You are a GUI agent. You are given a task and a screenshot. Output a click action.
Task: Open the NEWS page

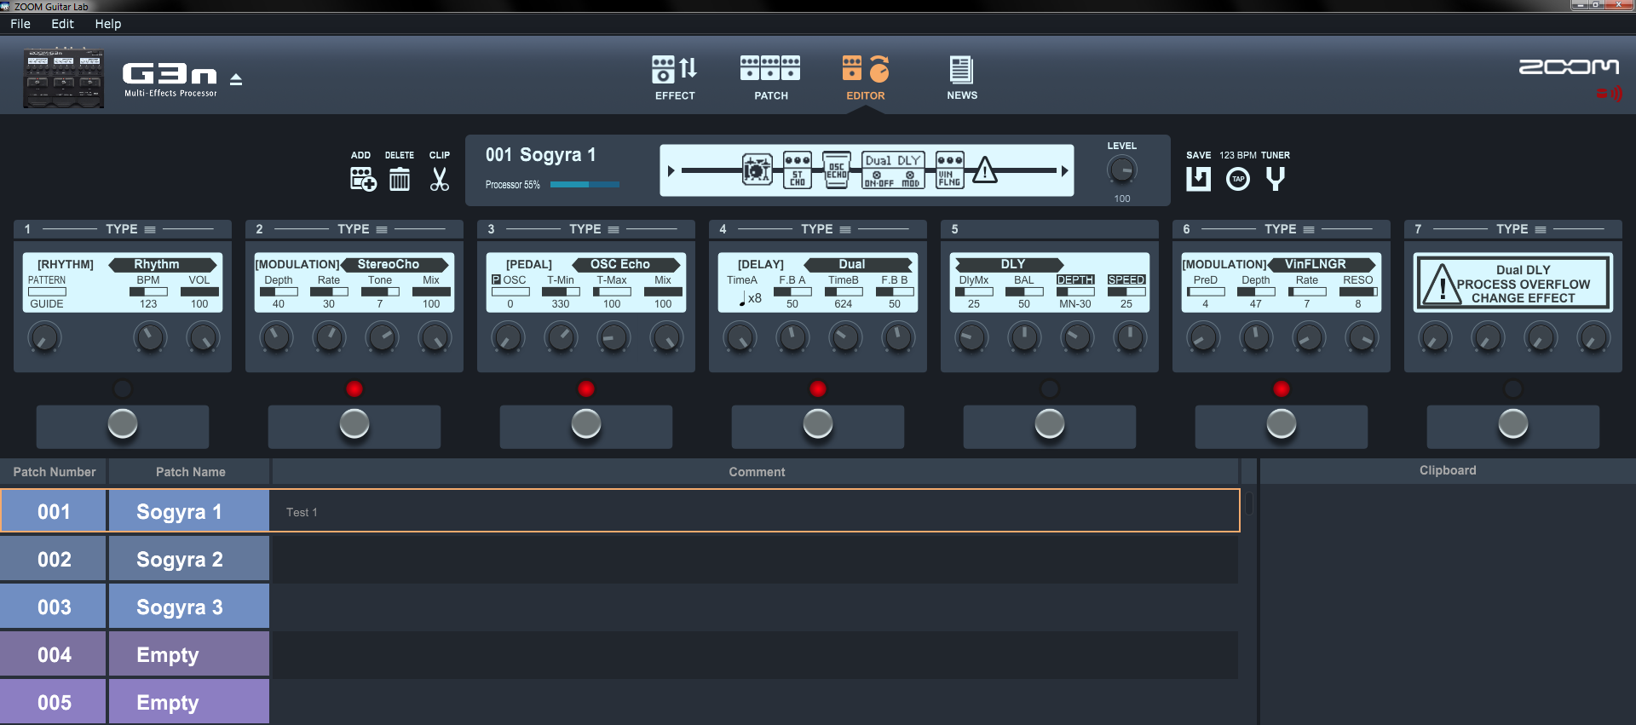pos(962,78)
